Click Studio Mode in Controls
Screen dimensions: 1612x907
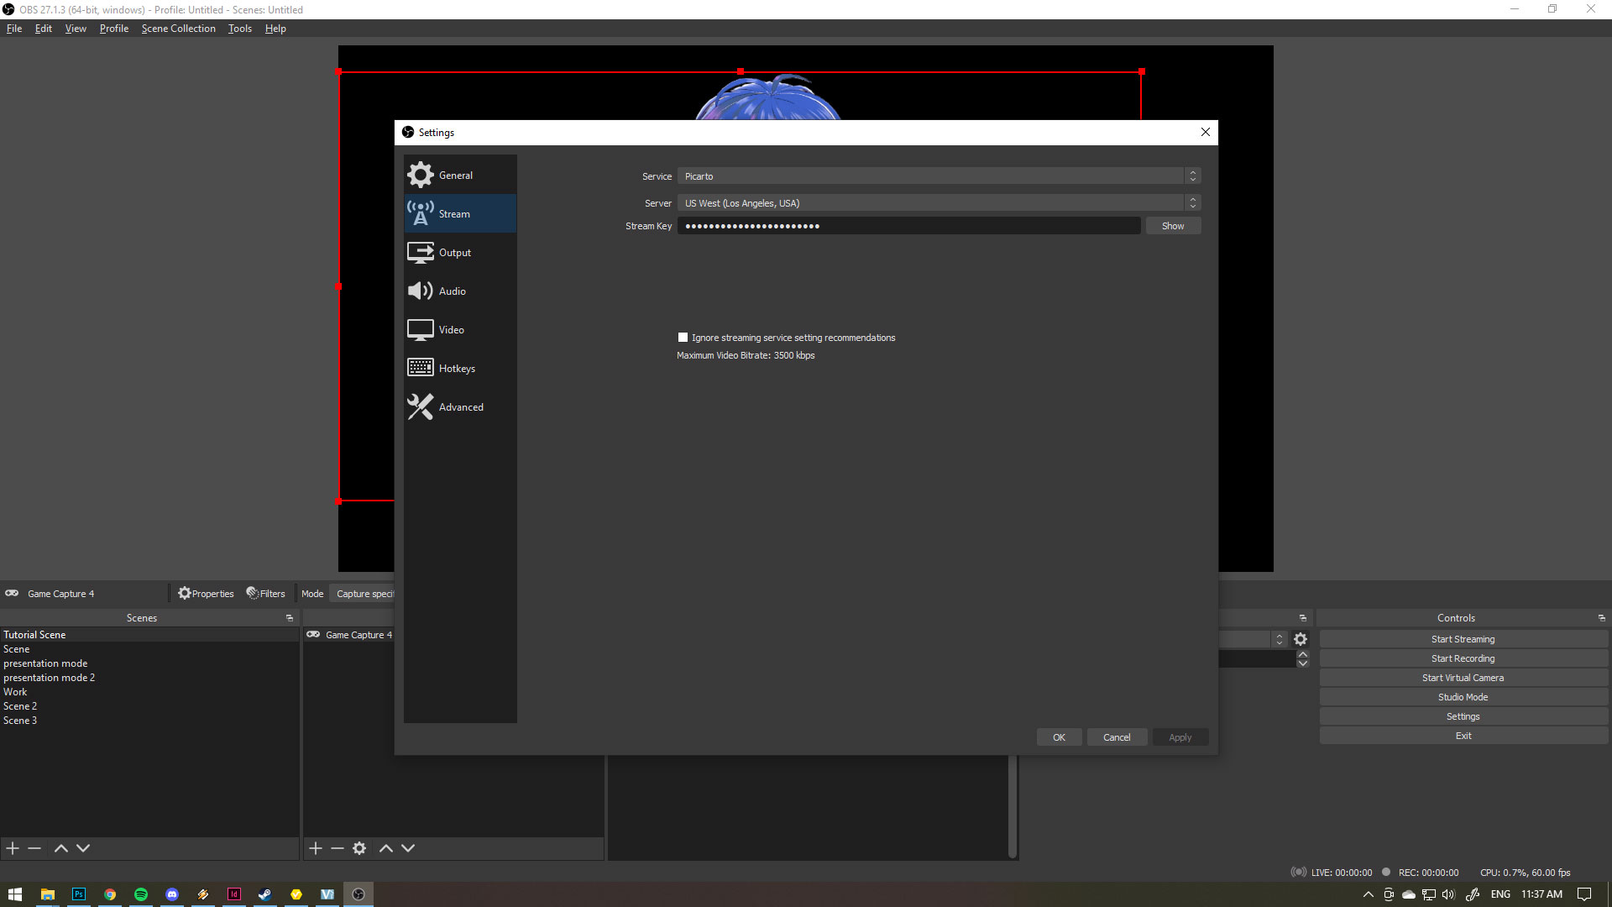(x=1463, y=697)
